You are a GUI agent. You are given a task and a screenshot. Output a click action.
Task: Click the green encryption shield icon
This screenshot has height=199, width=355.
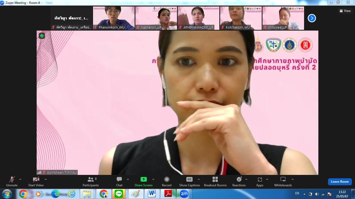pyautogui.click(x=42, y=36)
